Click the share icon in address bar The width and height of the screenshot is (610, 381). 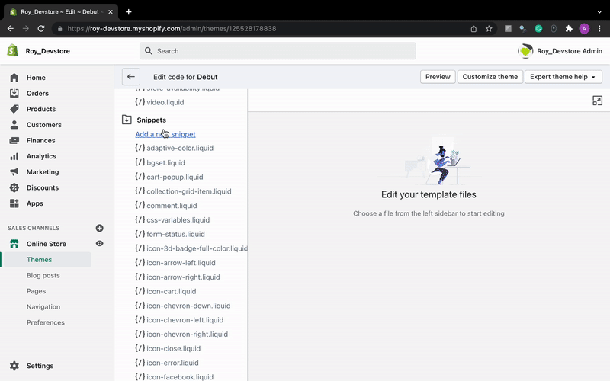point(474,29)
